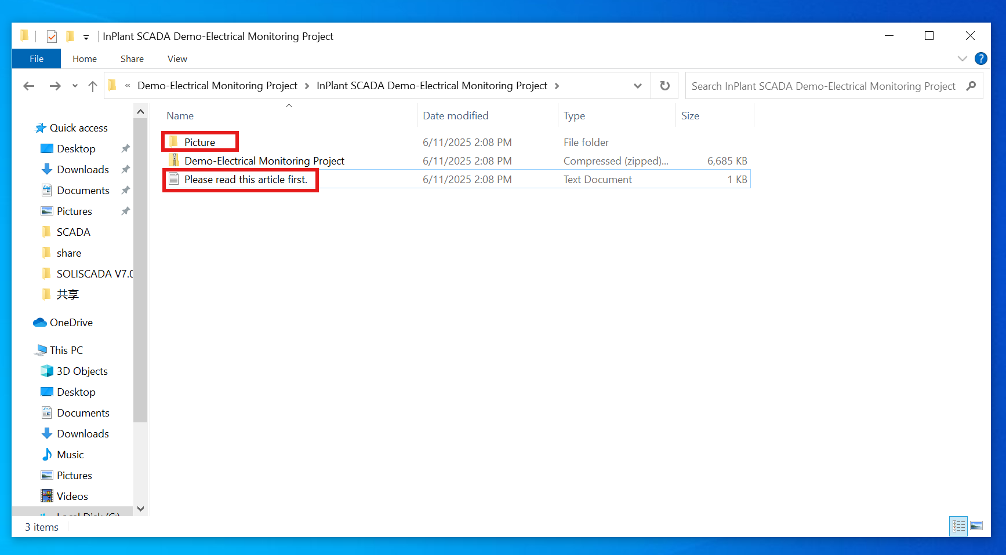The height and width of the screenshot is (555, 1006).
Task: Select the 'Text Document' type cell
Action: click(x=597, y=179)
